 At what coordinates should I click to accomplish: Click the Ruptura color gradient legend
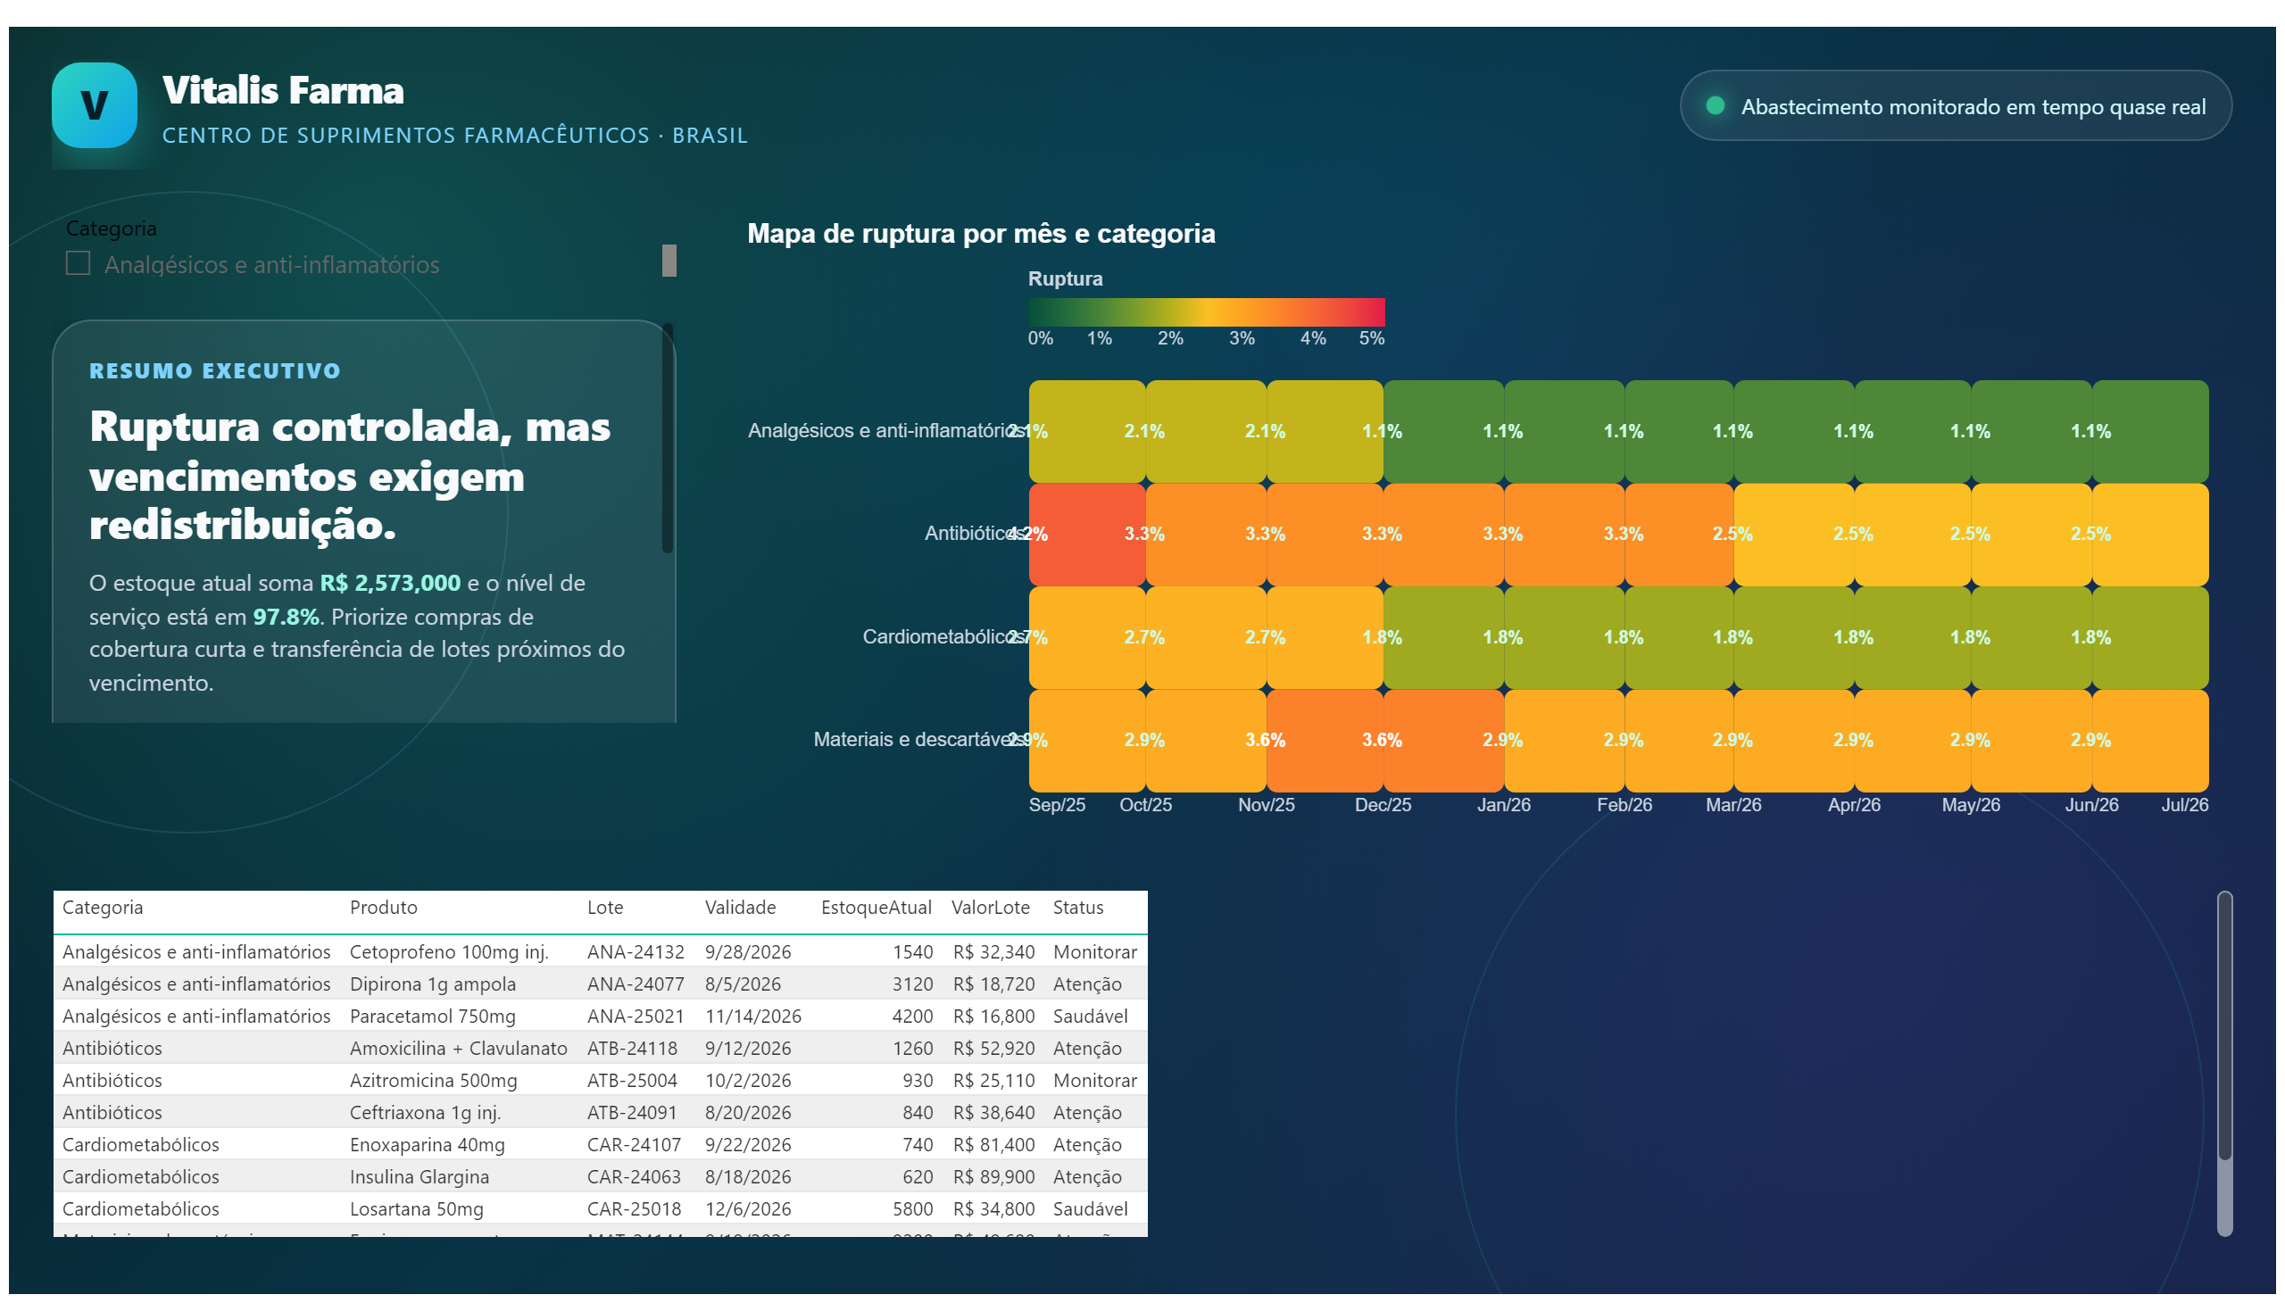click(x=1207, y=311)
